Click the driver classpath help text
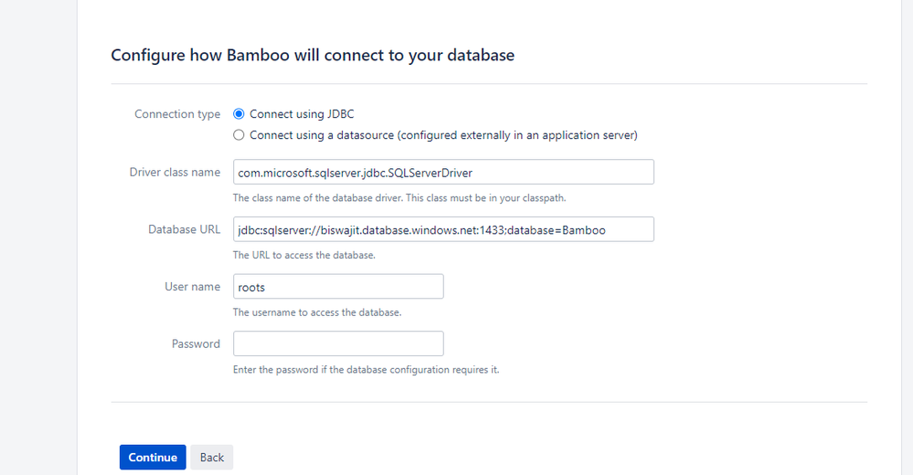Viewport: 913px width, 475px height. pos(406,197)
